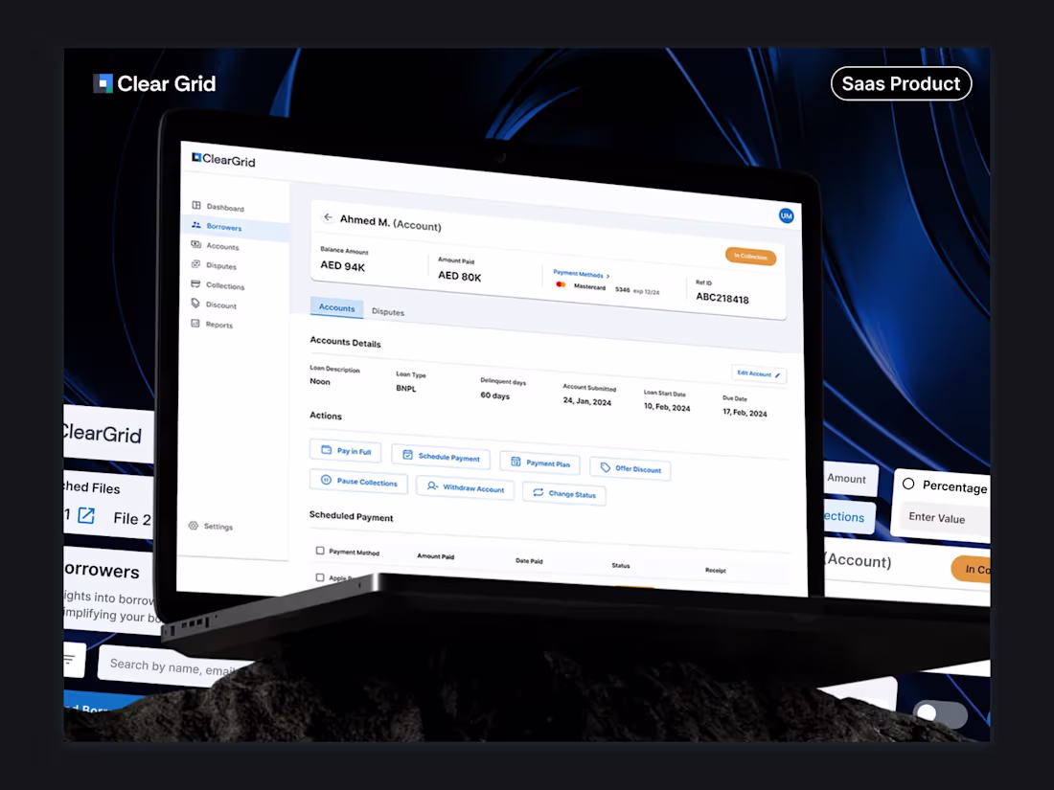Click the Accounts icon in sidebar
Image resolution: width=1054 pixels, height=790 pixels.
(x=195, y=247)
